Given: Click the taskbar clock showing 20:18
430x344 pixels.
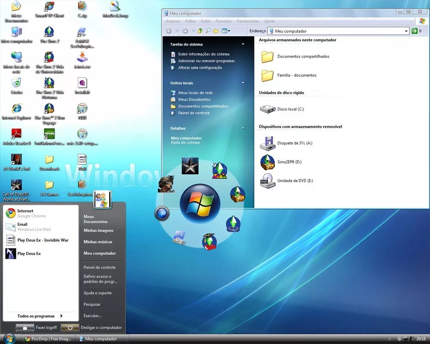Looking at the screenshot, I should point(421,339).
